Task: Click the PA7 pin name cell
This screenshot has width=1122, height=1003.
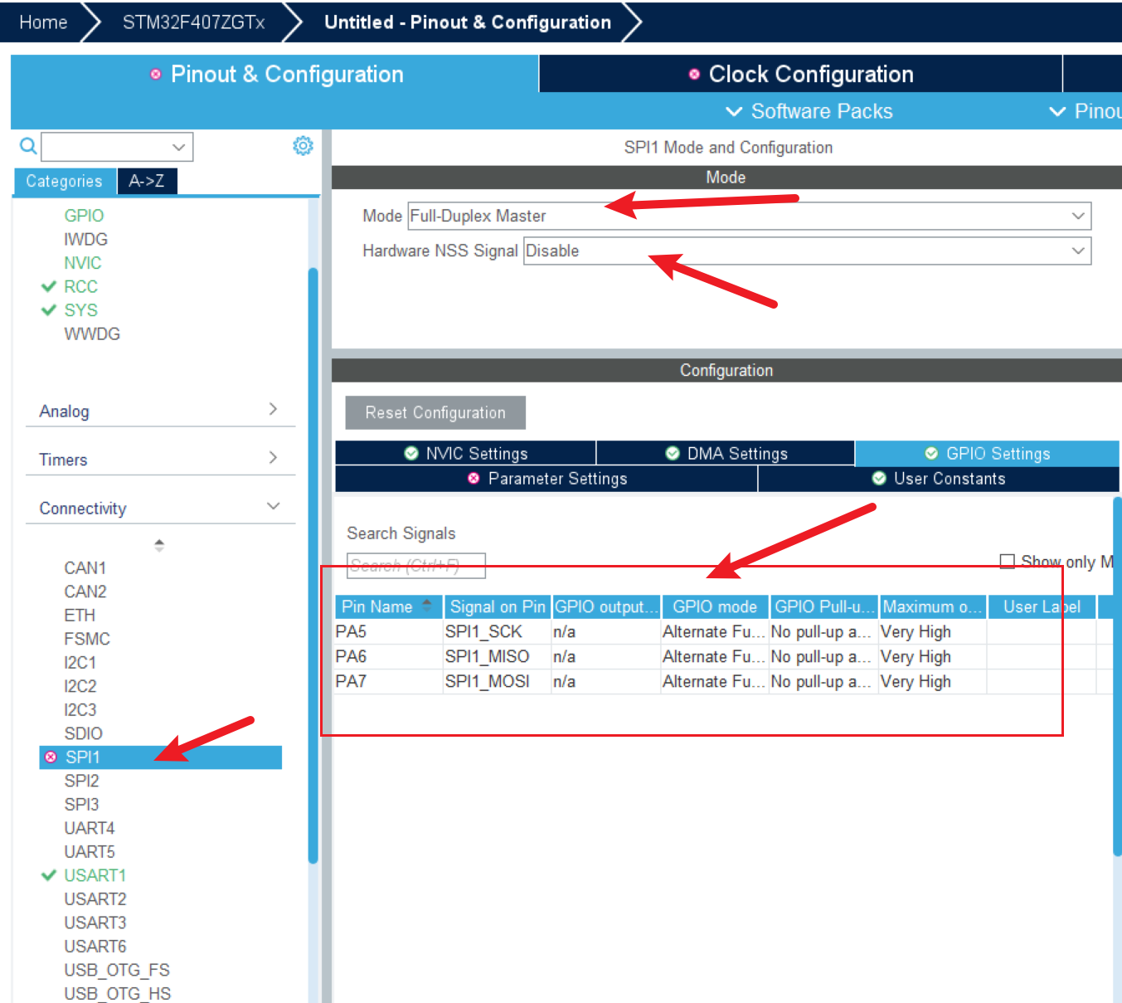Action: click(388, 681)
